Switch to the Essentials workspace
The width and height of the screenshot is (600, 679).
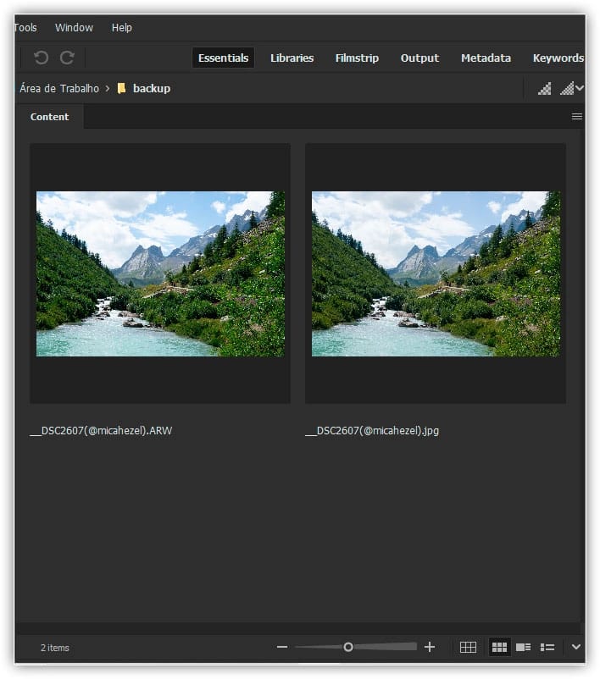(x=223, y=58)
